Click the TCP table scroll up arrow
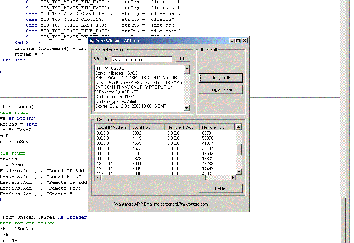 (x=238, y=127)
